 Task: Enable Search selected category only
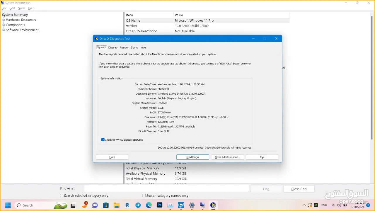[62, 195]
